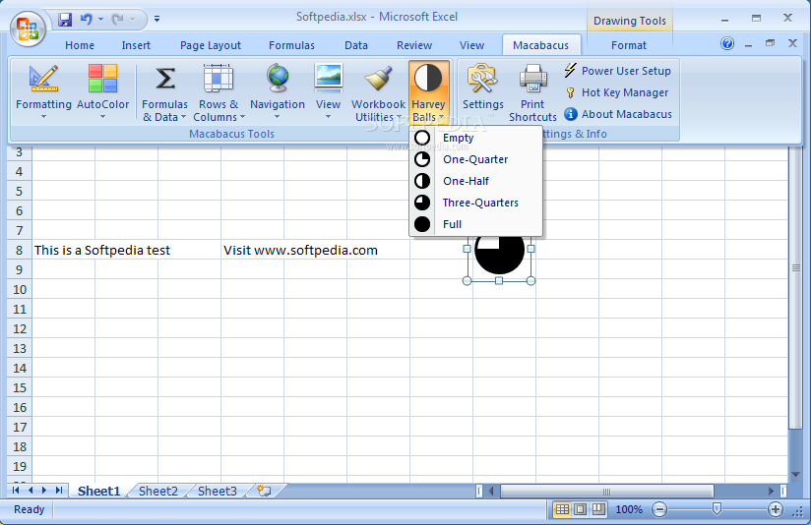Click Hot Key Manager label
Image resolution: width=811 pixels, height=525 pixels.
tap(625, 92)
